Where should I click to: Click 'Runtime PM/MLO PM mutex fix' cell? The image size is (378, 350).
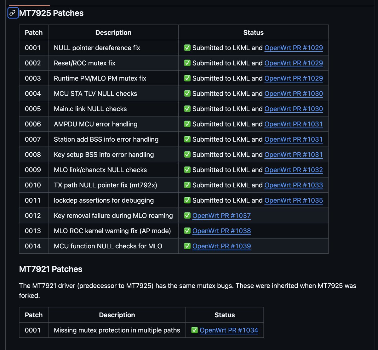pos(113,78)
